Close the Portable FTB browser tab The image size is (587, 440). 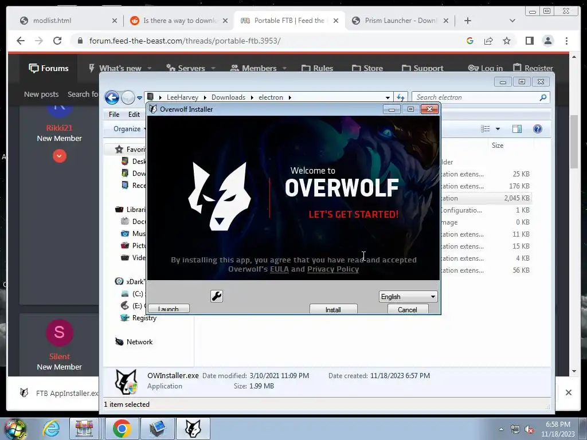(336, 21)
